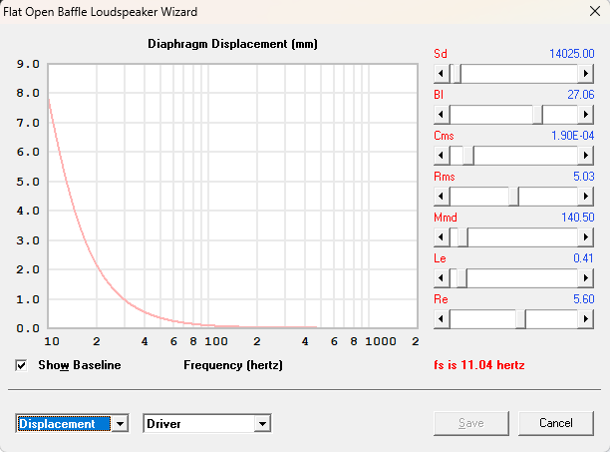Click the Rms slider thumb
The height and width of the screenshot is (452, 610).
point(513,197)
